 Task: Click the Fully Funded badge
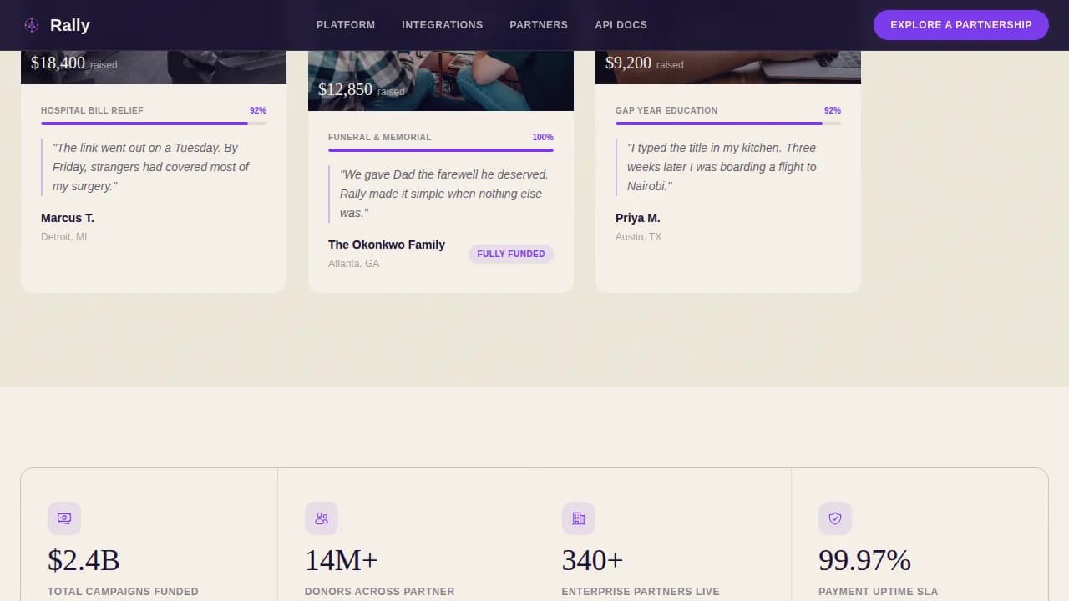511,254
